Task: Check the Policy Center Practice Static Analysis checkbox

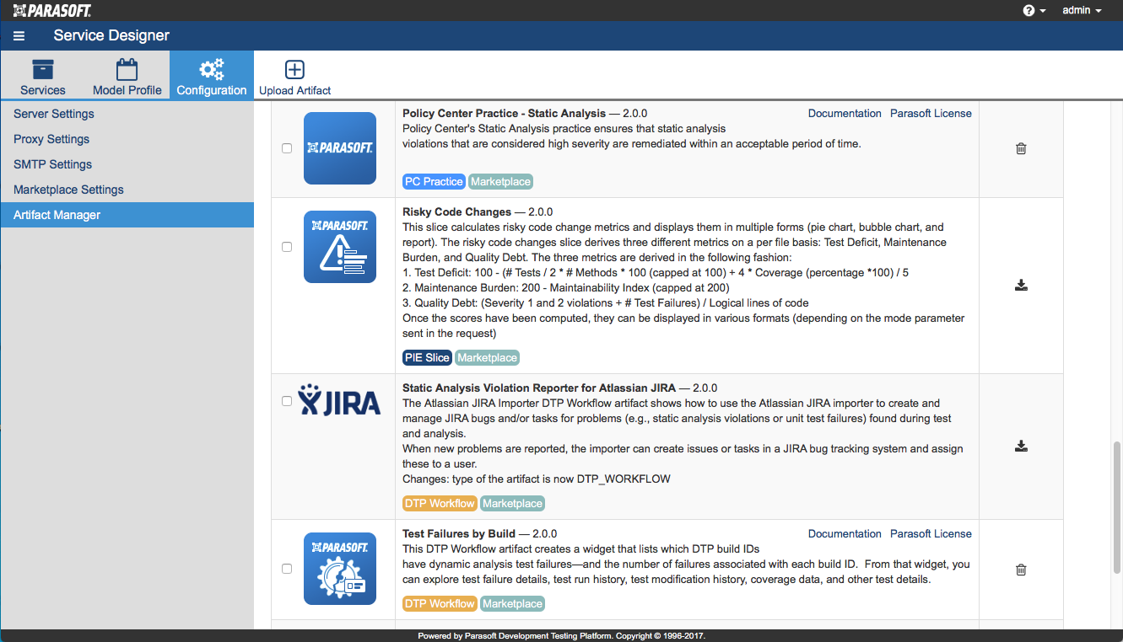Action: point(287,148)
